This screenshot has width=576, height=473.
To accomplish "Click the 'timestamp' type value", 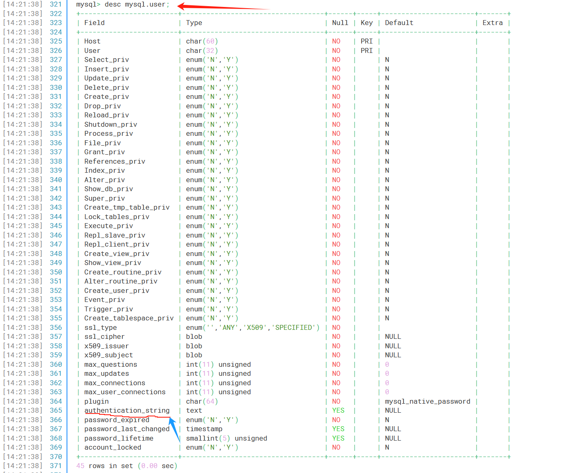I will coord(204,429).
